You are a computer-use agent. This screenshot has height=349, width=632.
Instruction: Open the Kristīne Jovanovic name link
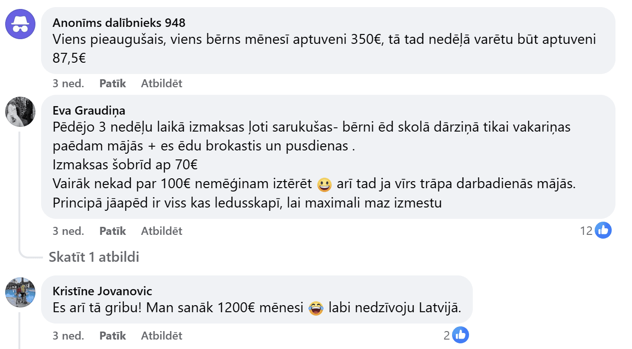tap(102, 291)
